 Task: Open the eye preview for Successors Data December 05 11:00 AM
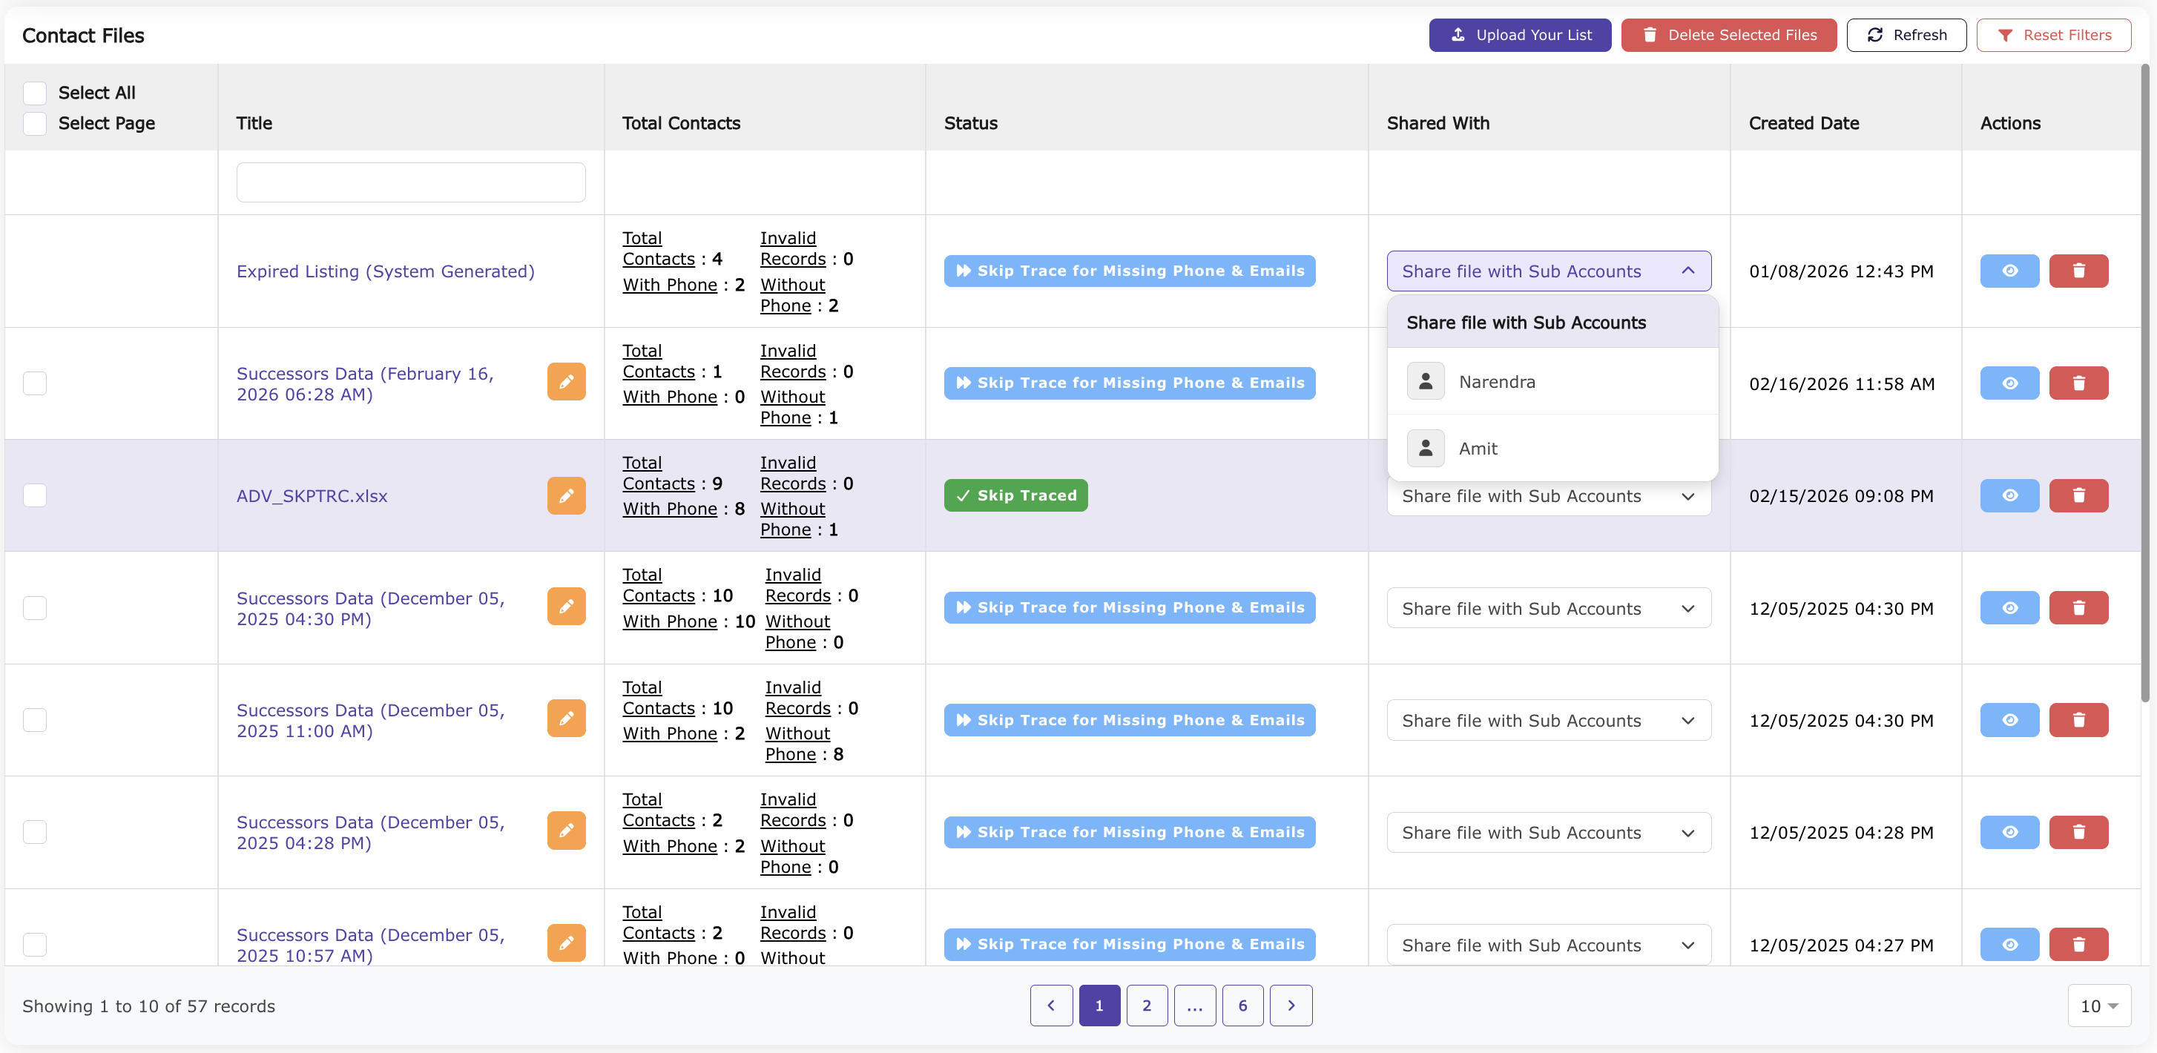2009,719
